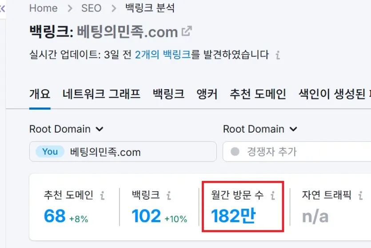Click the 백링크: 베팅의민족.com page title
This screenshot has width=371, height=248.
tap(104, 31)
